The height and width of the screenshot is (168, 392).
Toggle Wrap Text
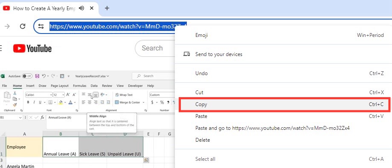pyautogui.click(x=124, y=95)
